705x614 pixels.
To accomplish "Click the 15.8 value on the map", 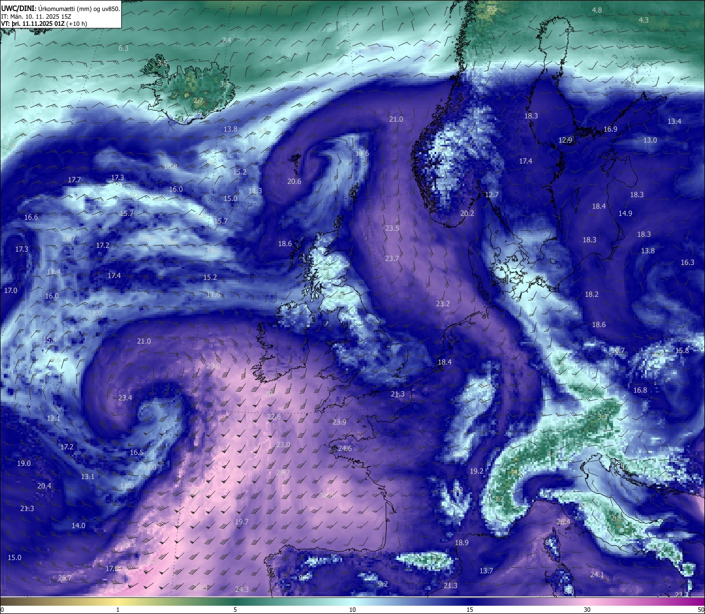I will coord(682,350).
